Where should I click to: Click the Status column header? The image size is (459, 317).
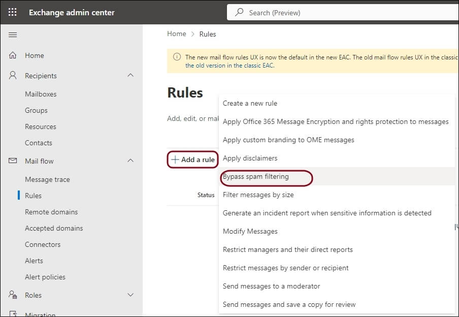[x=206, y=195]
